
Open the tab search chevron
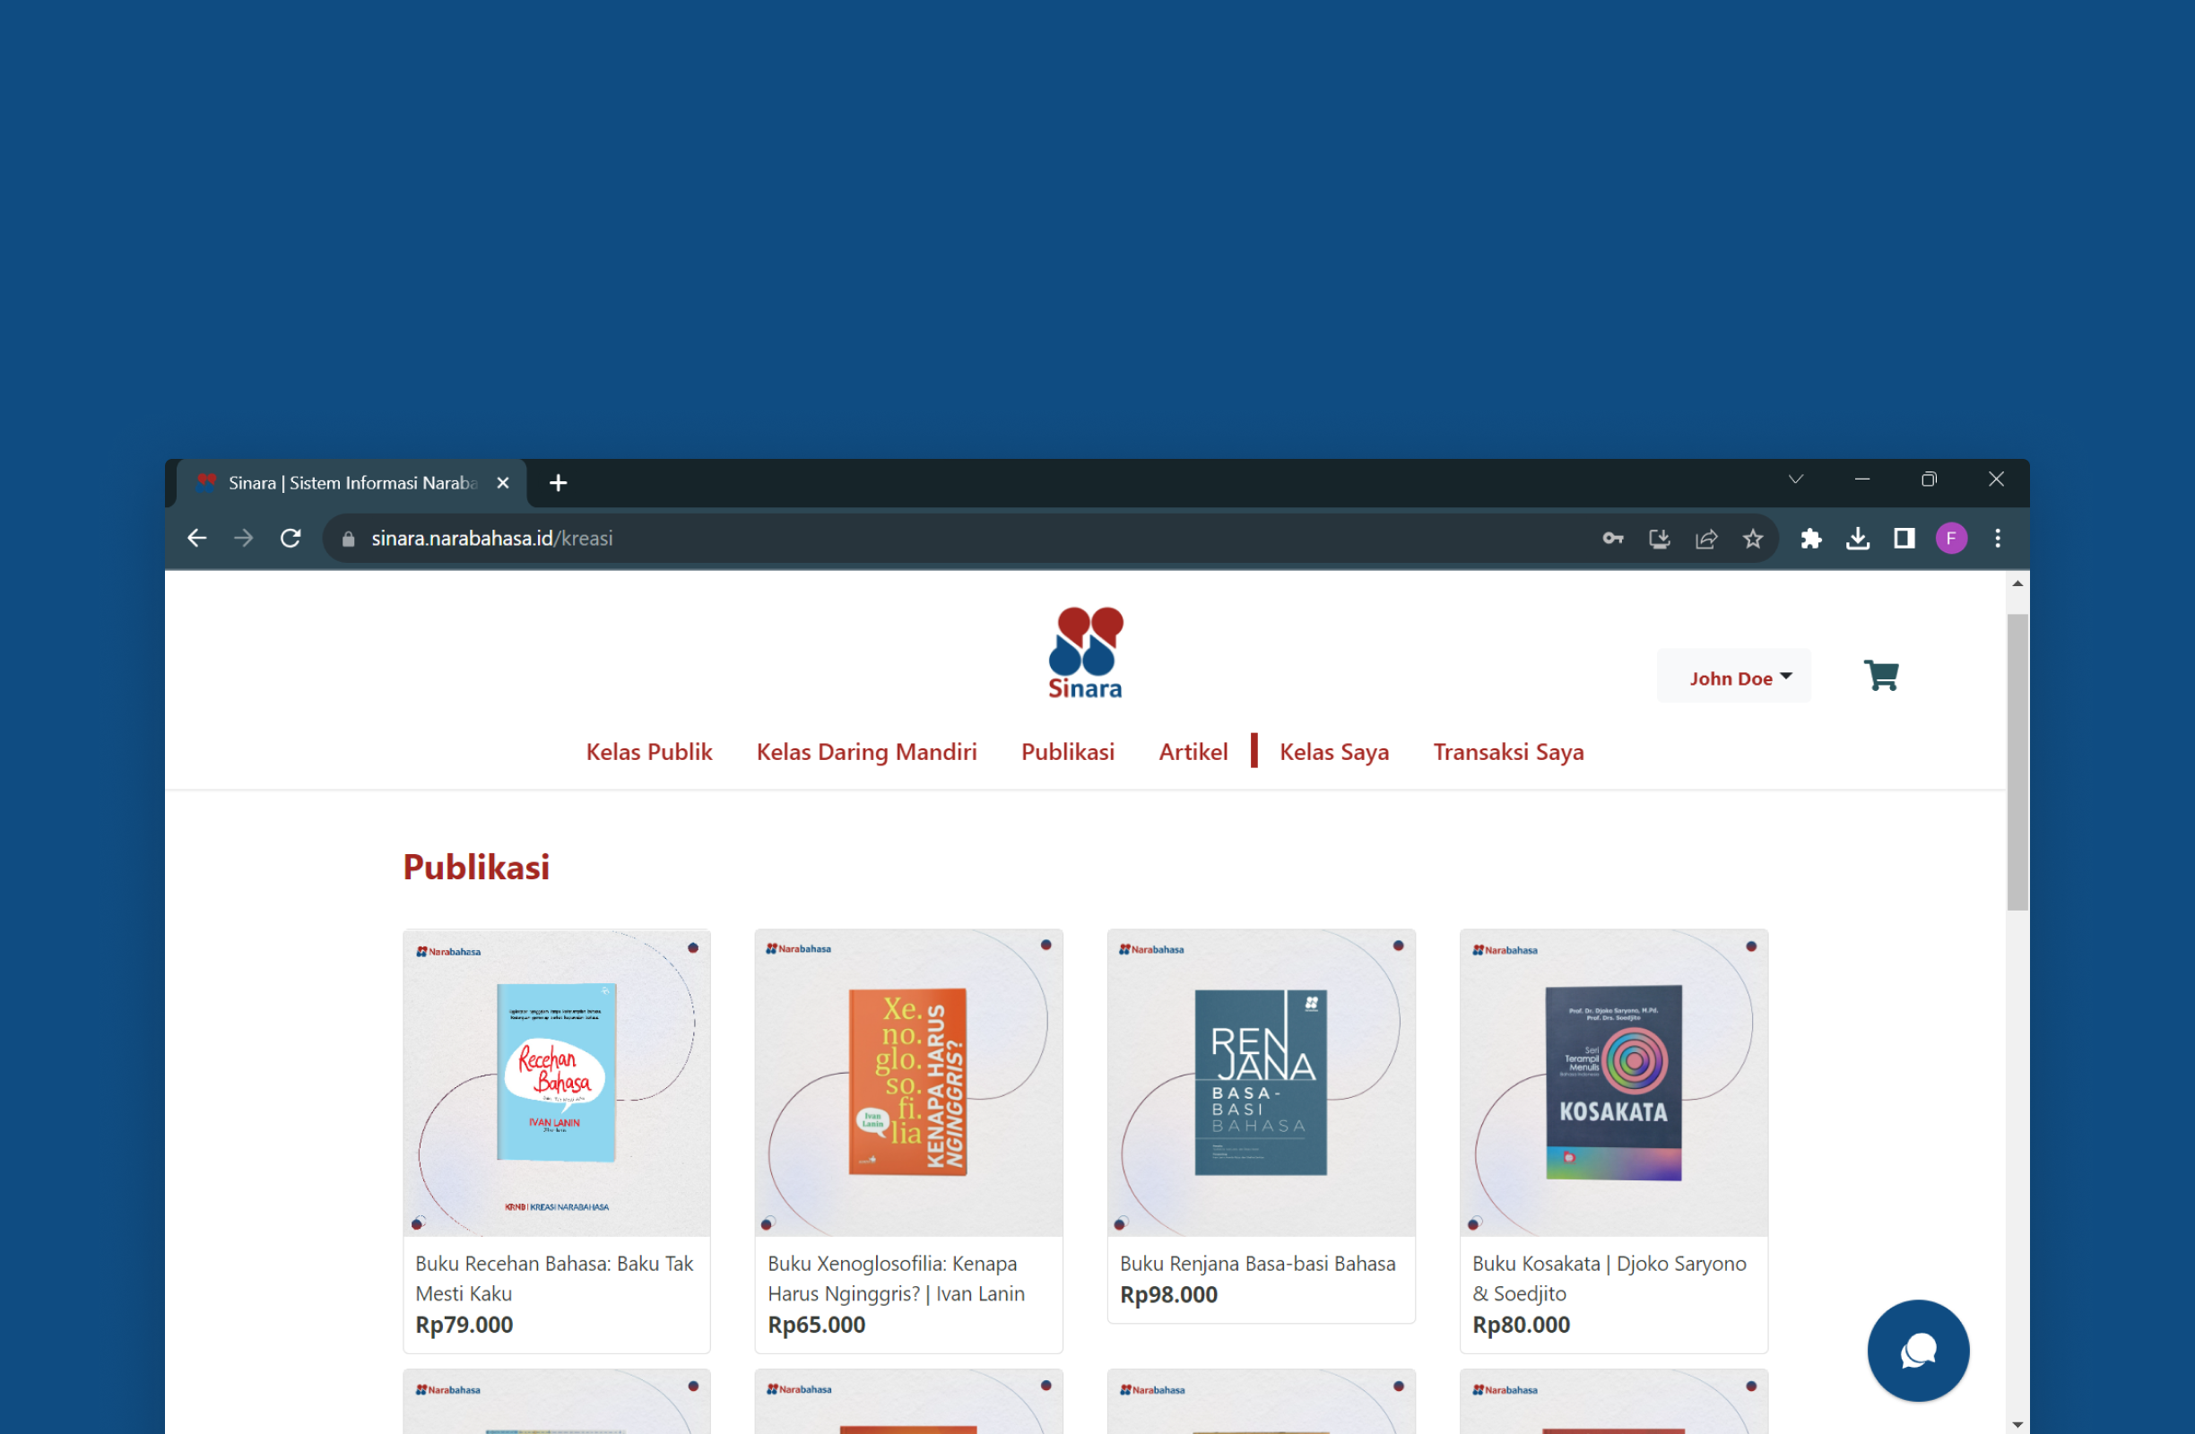click(1795, 479)
